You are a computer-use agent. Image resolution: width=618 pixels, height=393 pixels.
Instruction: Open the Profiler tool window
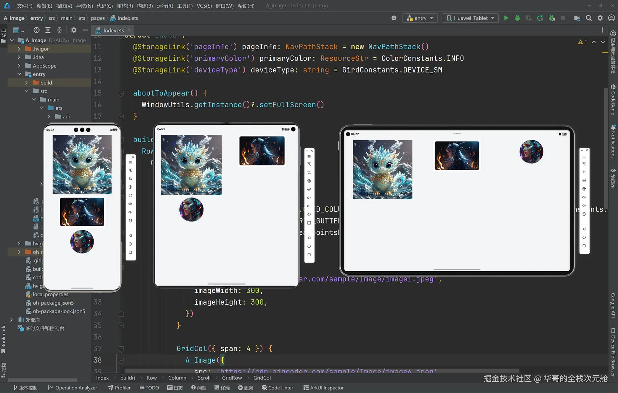pyautogui.click(x=119, y=388)
